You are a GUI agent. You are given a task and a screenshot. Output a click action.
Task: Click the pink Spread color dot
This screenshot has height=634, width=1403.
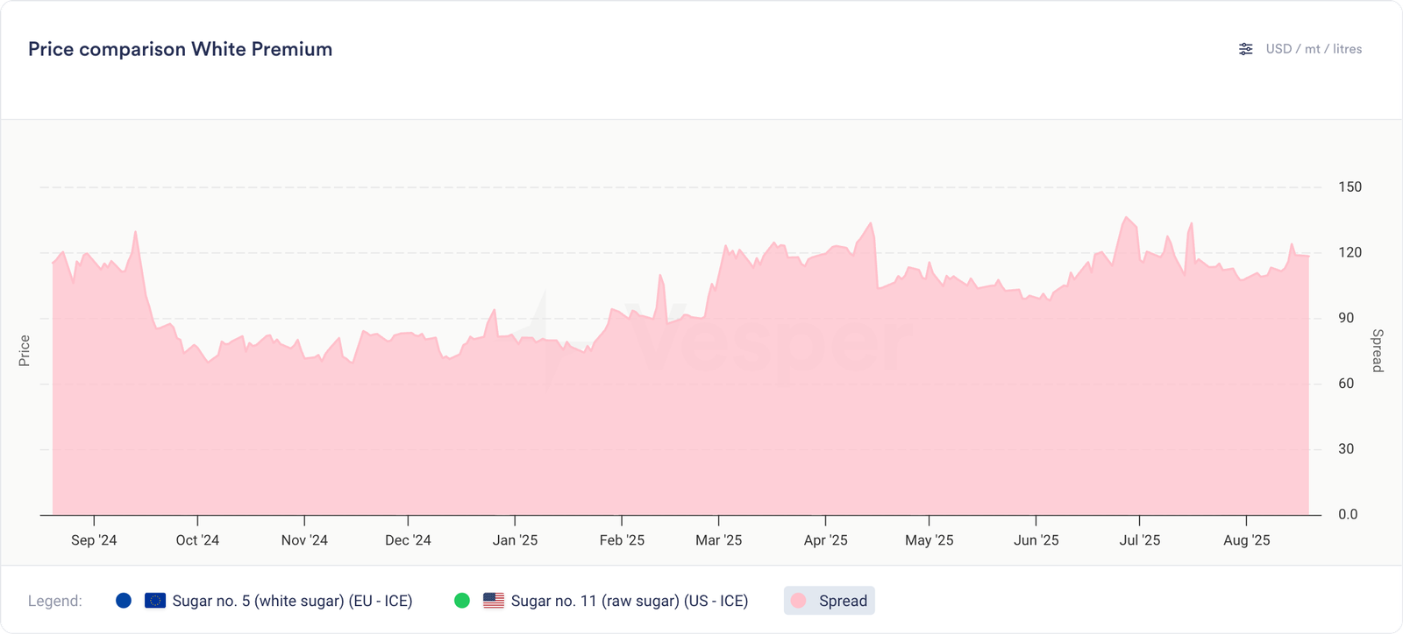[799, 601]
